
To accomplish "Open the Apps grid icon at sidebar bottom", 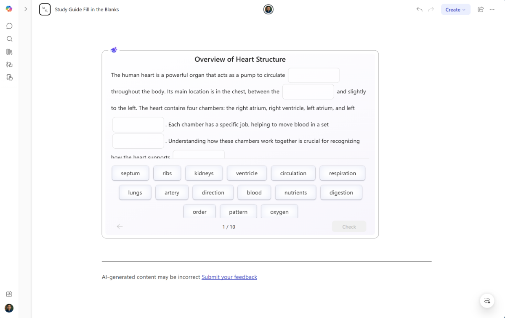I will (9, 294).
